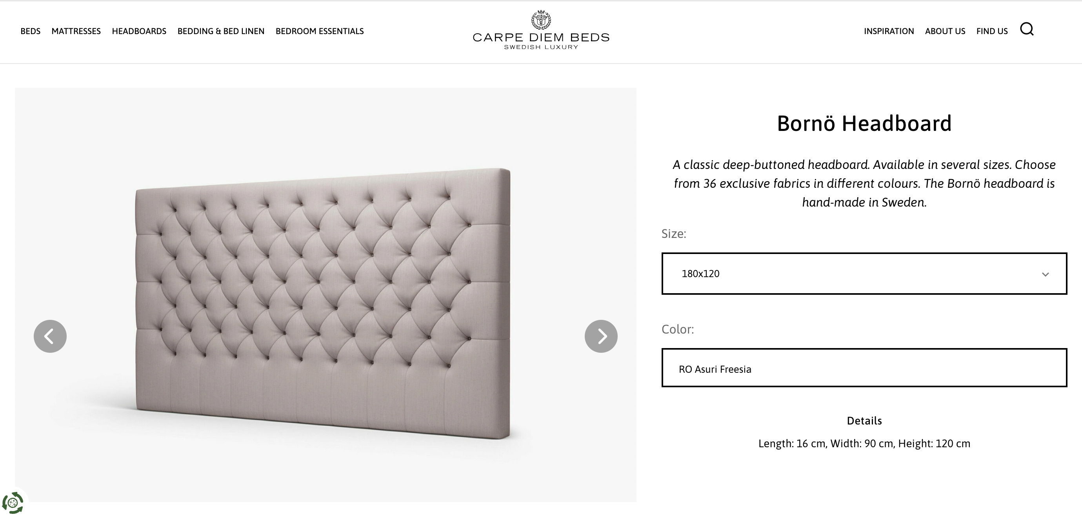Viewport: 1082px width, 517px height.
Task: Visit the Inspiration page link
Action: pos(889,31)
